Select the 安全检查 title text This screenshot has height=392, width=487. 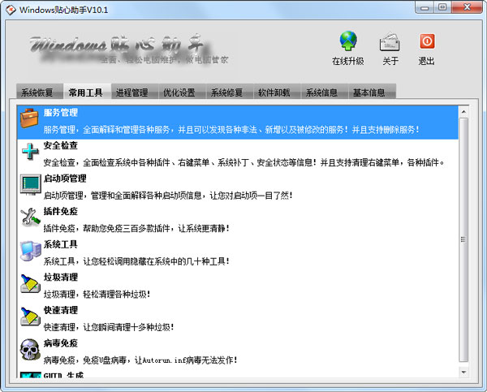61,145
